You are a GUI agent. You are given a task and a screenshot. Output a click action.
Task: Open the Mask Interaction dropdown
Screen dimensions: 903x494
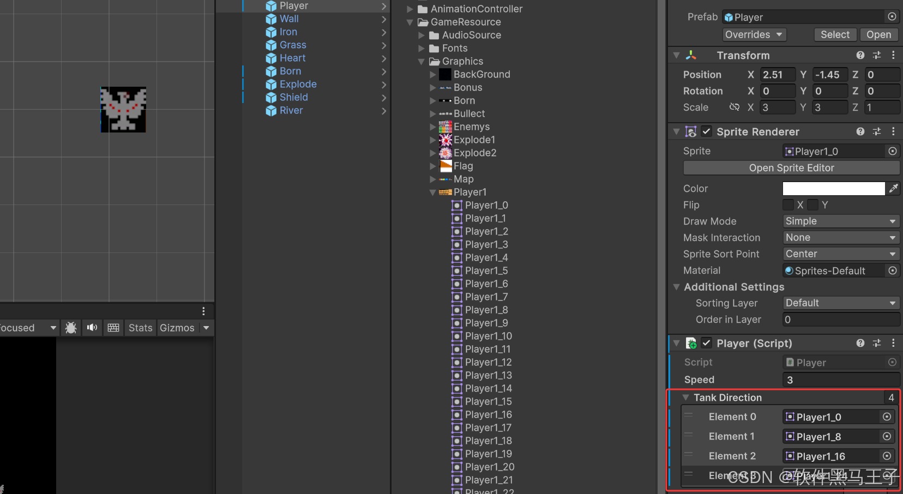point(841,237)
